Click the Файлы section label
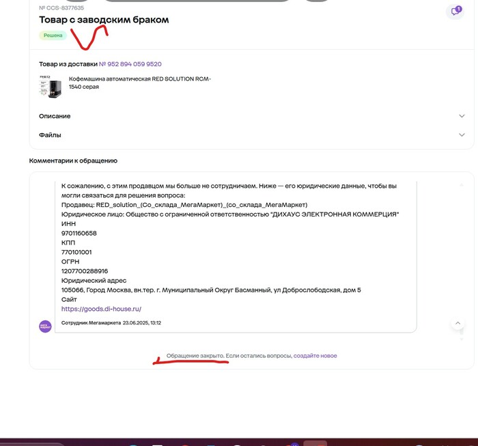Screen dimensions: 478x446 coord(50,135)
